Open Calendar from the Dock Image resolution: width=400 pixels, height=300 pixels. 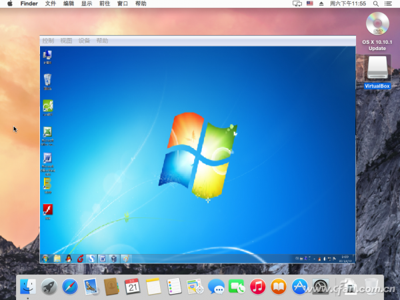pos(133,286)
